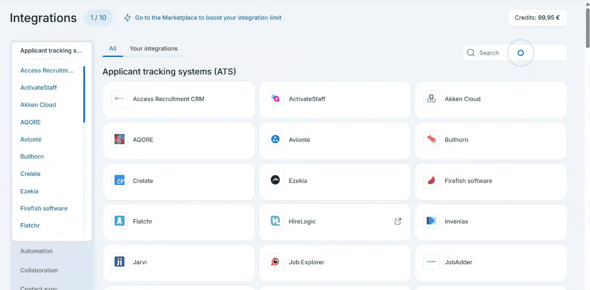
Task: Select ActivateStaff in sidebar list
Action: [x=39, y=87]
